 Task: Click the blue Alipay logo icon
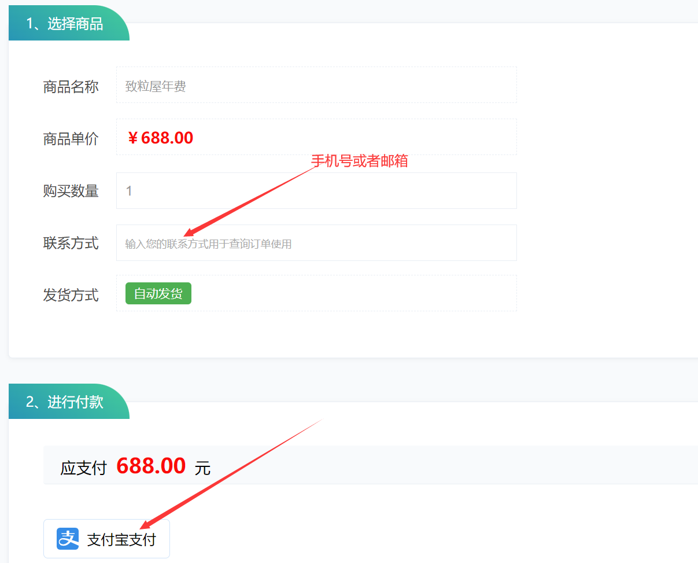click(x=68, y=539)
